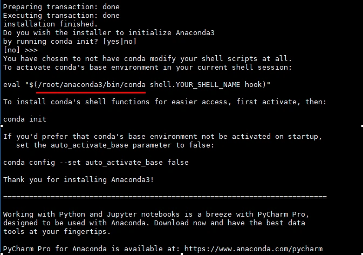The image size is (363, 255).
Task: Click 'auto_activate_base parameter' in the indented line
Action: pyautogui.click(x=111, y=145)
